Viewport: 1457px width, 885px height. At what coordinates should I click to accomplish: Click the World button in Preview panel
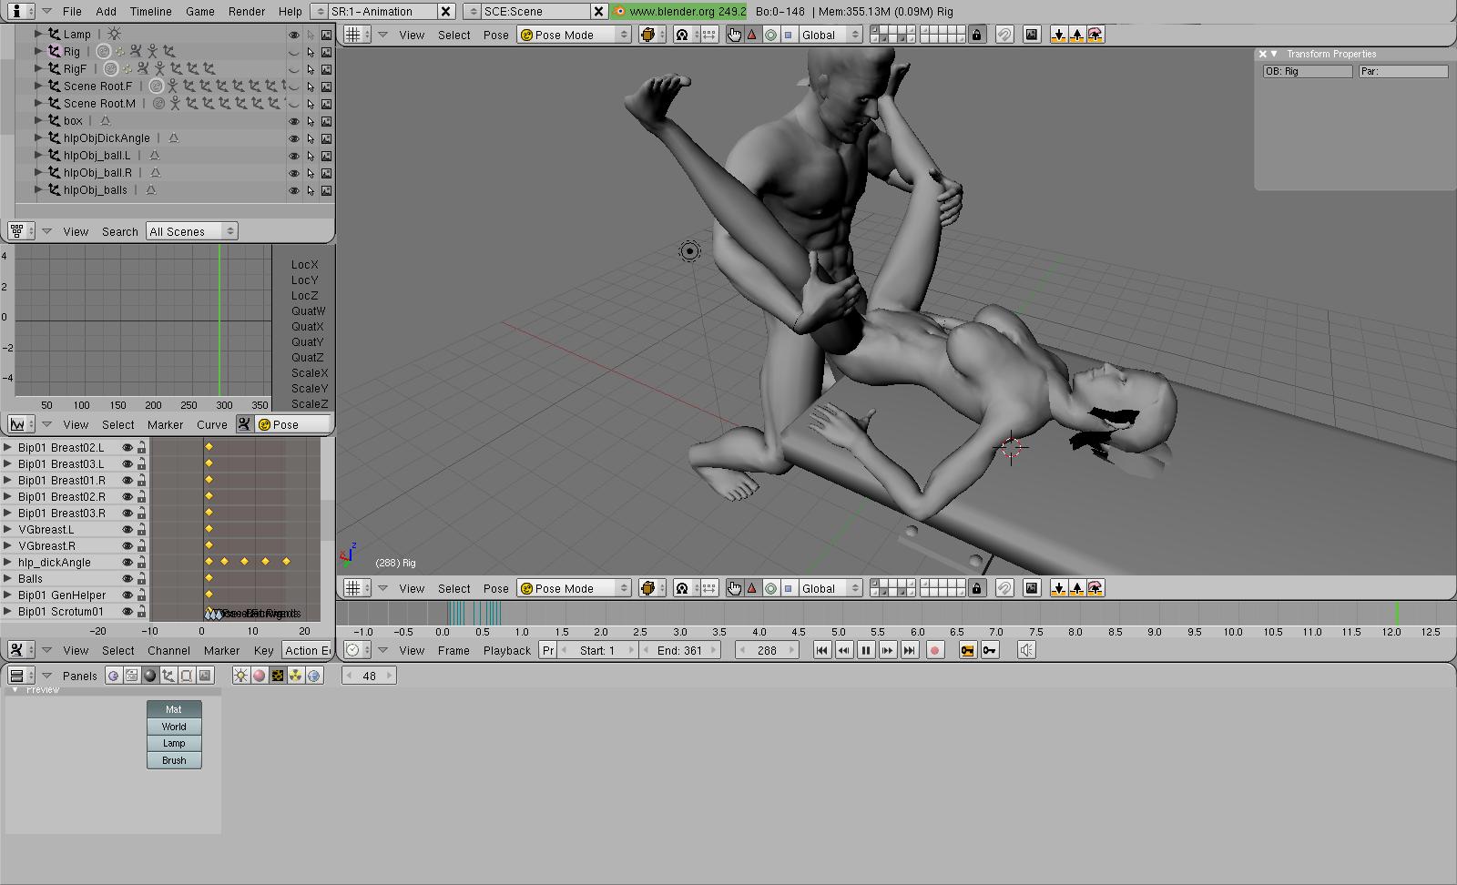point(174,727)
